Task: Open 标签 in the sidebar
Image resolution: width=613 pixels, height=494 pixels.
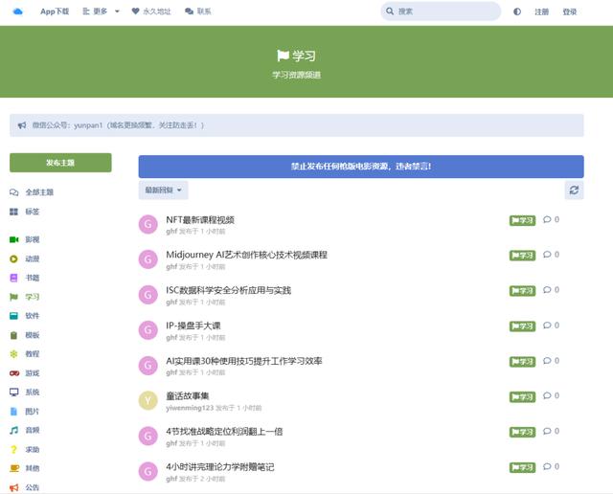Action: click(x=24, y=212)
